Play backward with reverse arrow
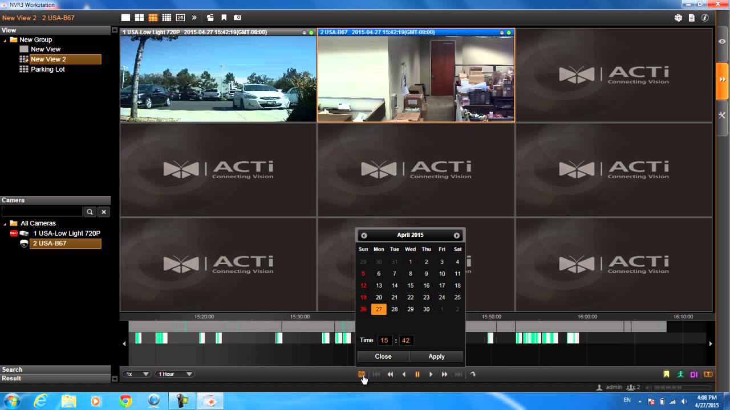Screen dimensions: 730x410 tap(404, 374)
